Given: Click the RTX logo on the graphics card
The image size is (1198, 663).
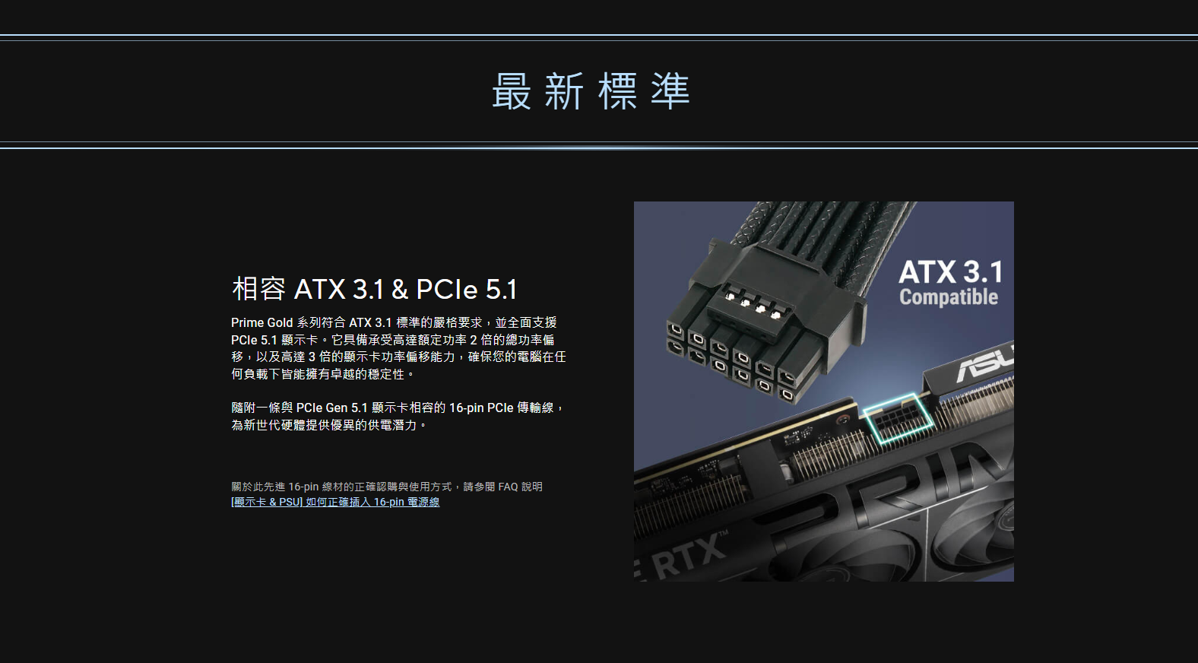Looking at the screenshot, I should click(688, 557).
